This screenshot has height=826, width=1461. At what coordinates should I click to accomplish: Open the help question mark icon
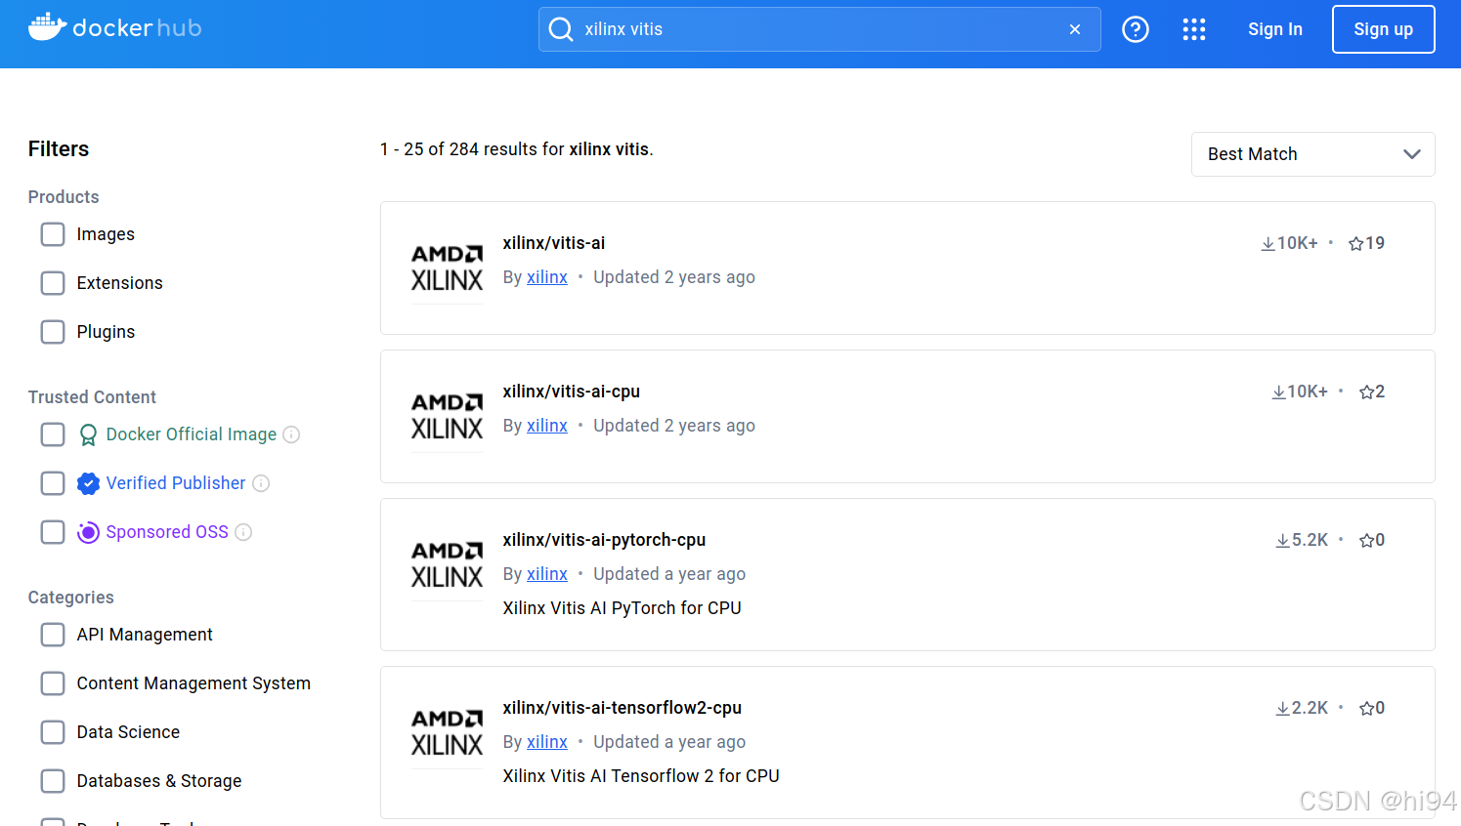tap(1136, 29)
